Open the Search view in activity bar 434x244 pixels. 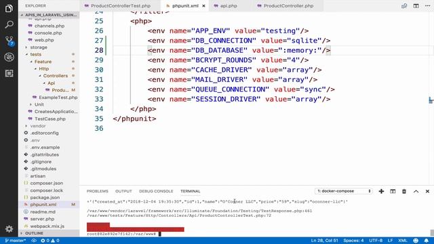tap(9, 24)
